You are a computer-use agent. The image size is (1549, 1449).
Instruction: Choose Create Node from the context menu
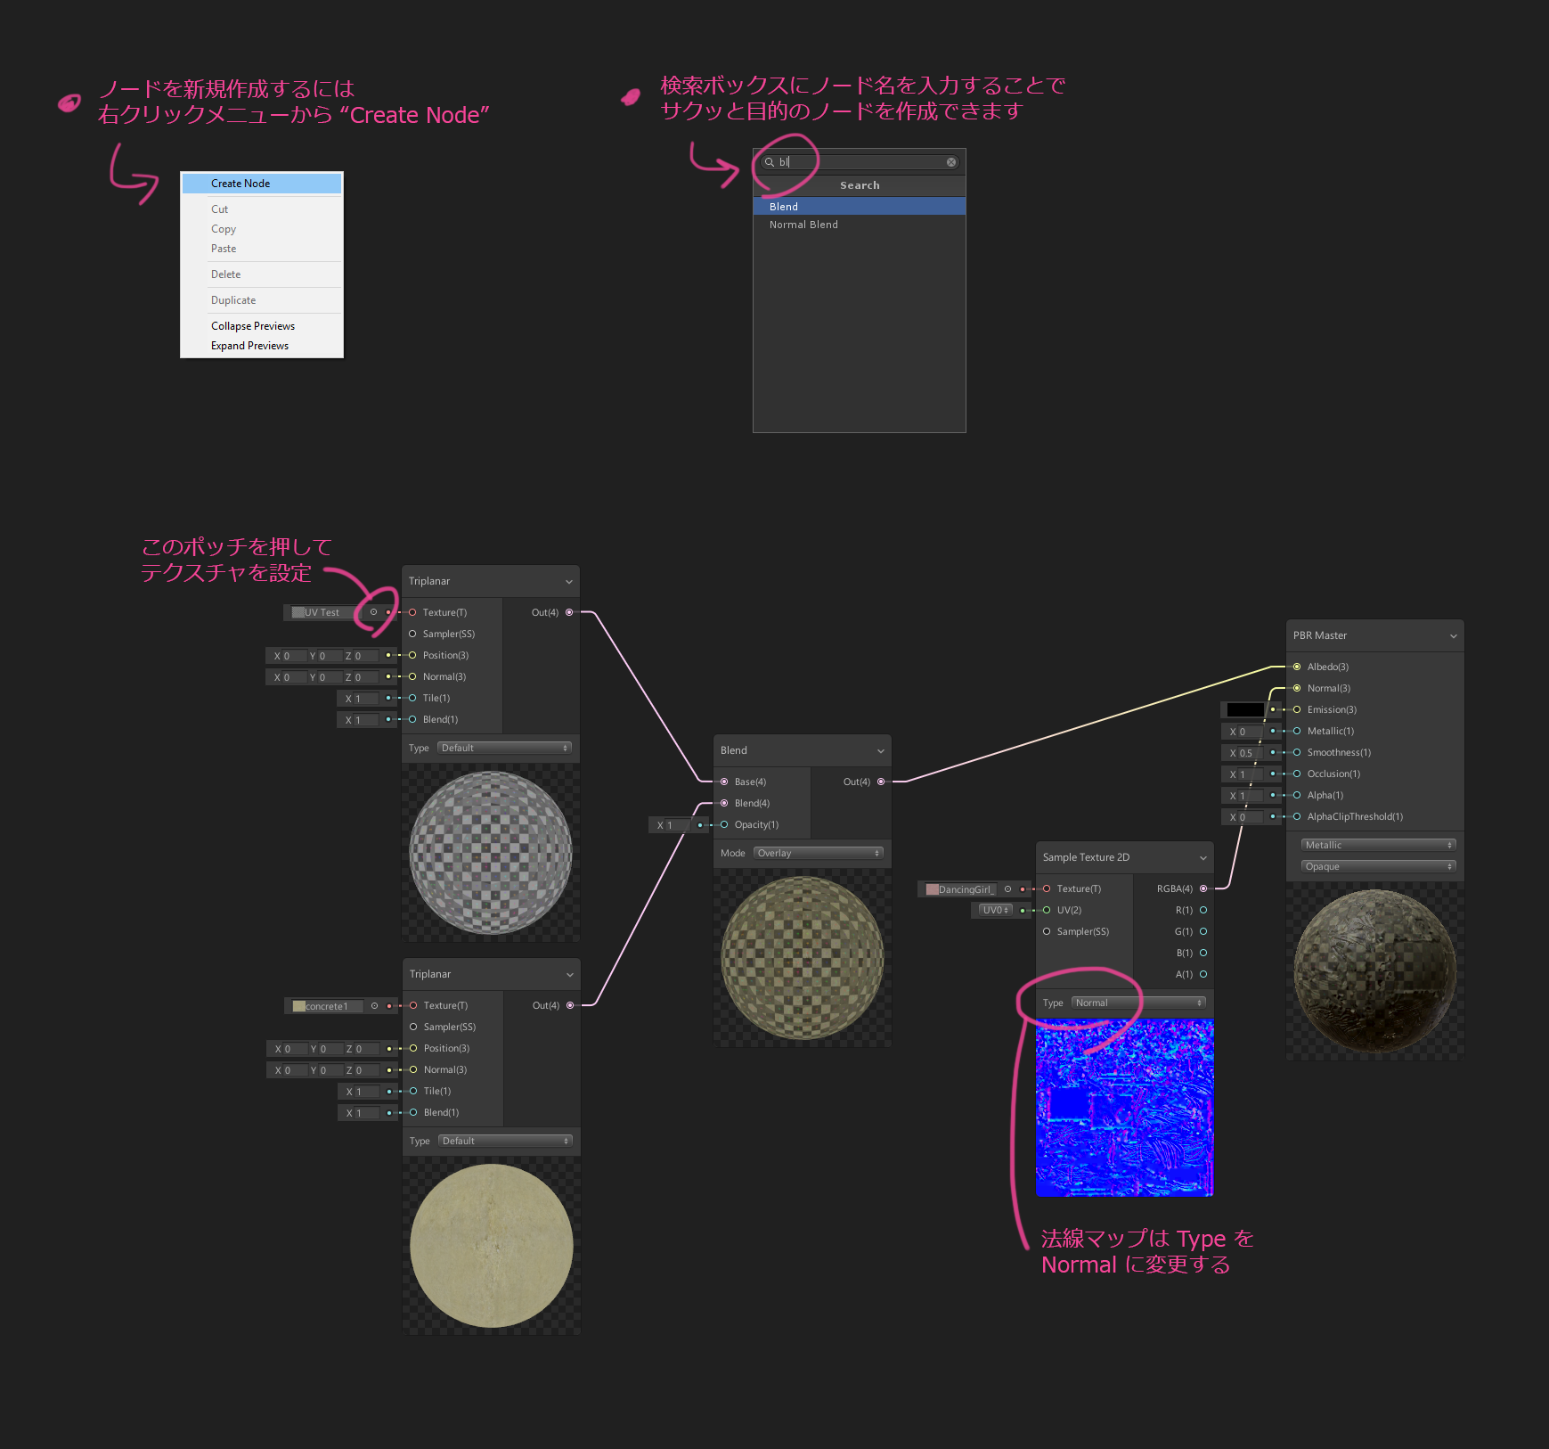pos(261,184)
